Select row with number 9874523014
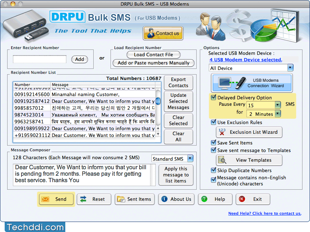This screenshot has width=310, height=232. [84, 115]
